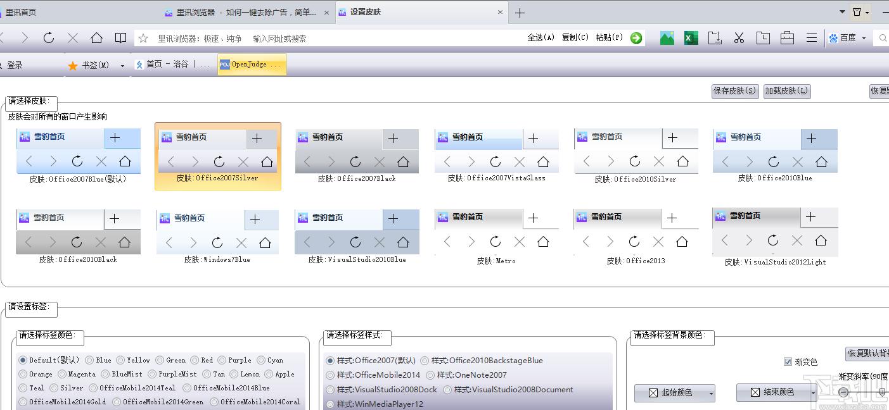Close the 设置皮肤 tab

pyautogui.click(x=500, y=12)
